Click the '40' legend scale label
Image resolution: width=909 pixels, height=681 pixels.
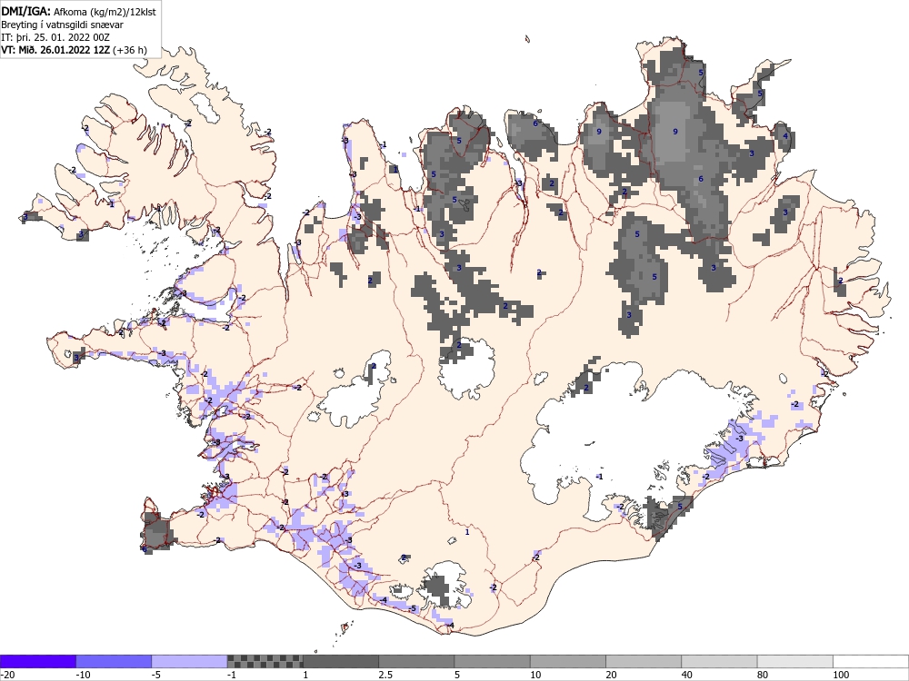[687, 675]
